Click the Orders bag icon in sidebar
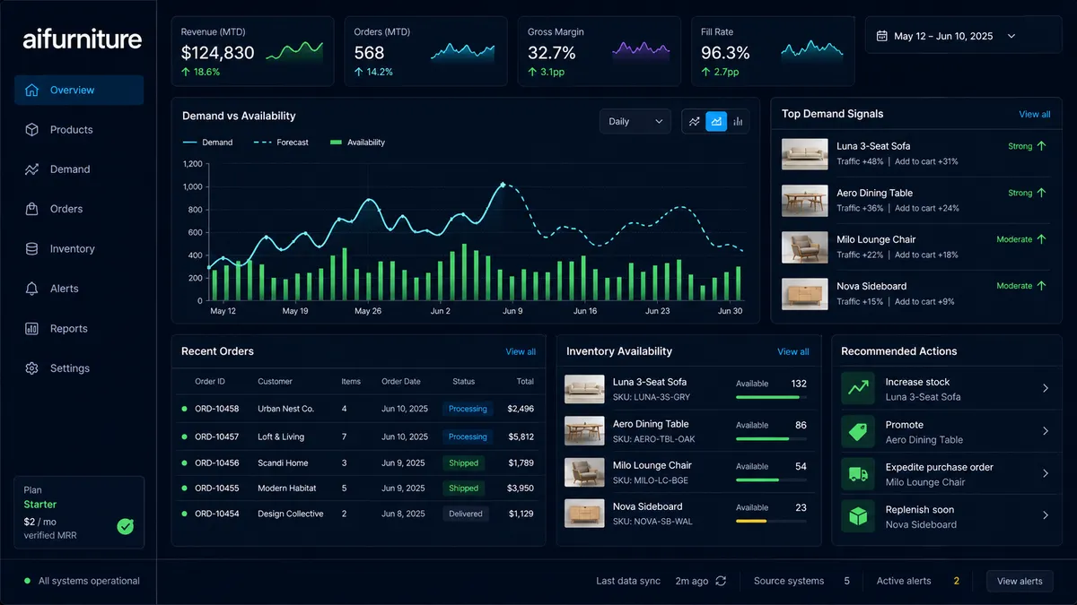The image size is (1077, 605). point(32,209)
